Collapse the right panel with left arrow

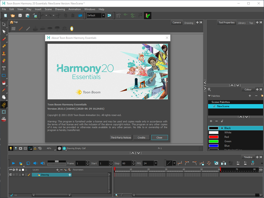click(205, 82)
